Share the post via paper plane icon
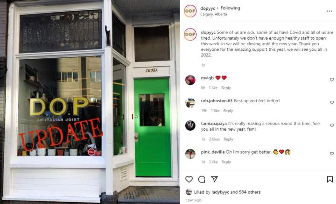 (x=214, y=179)
